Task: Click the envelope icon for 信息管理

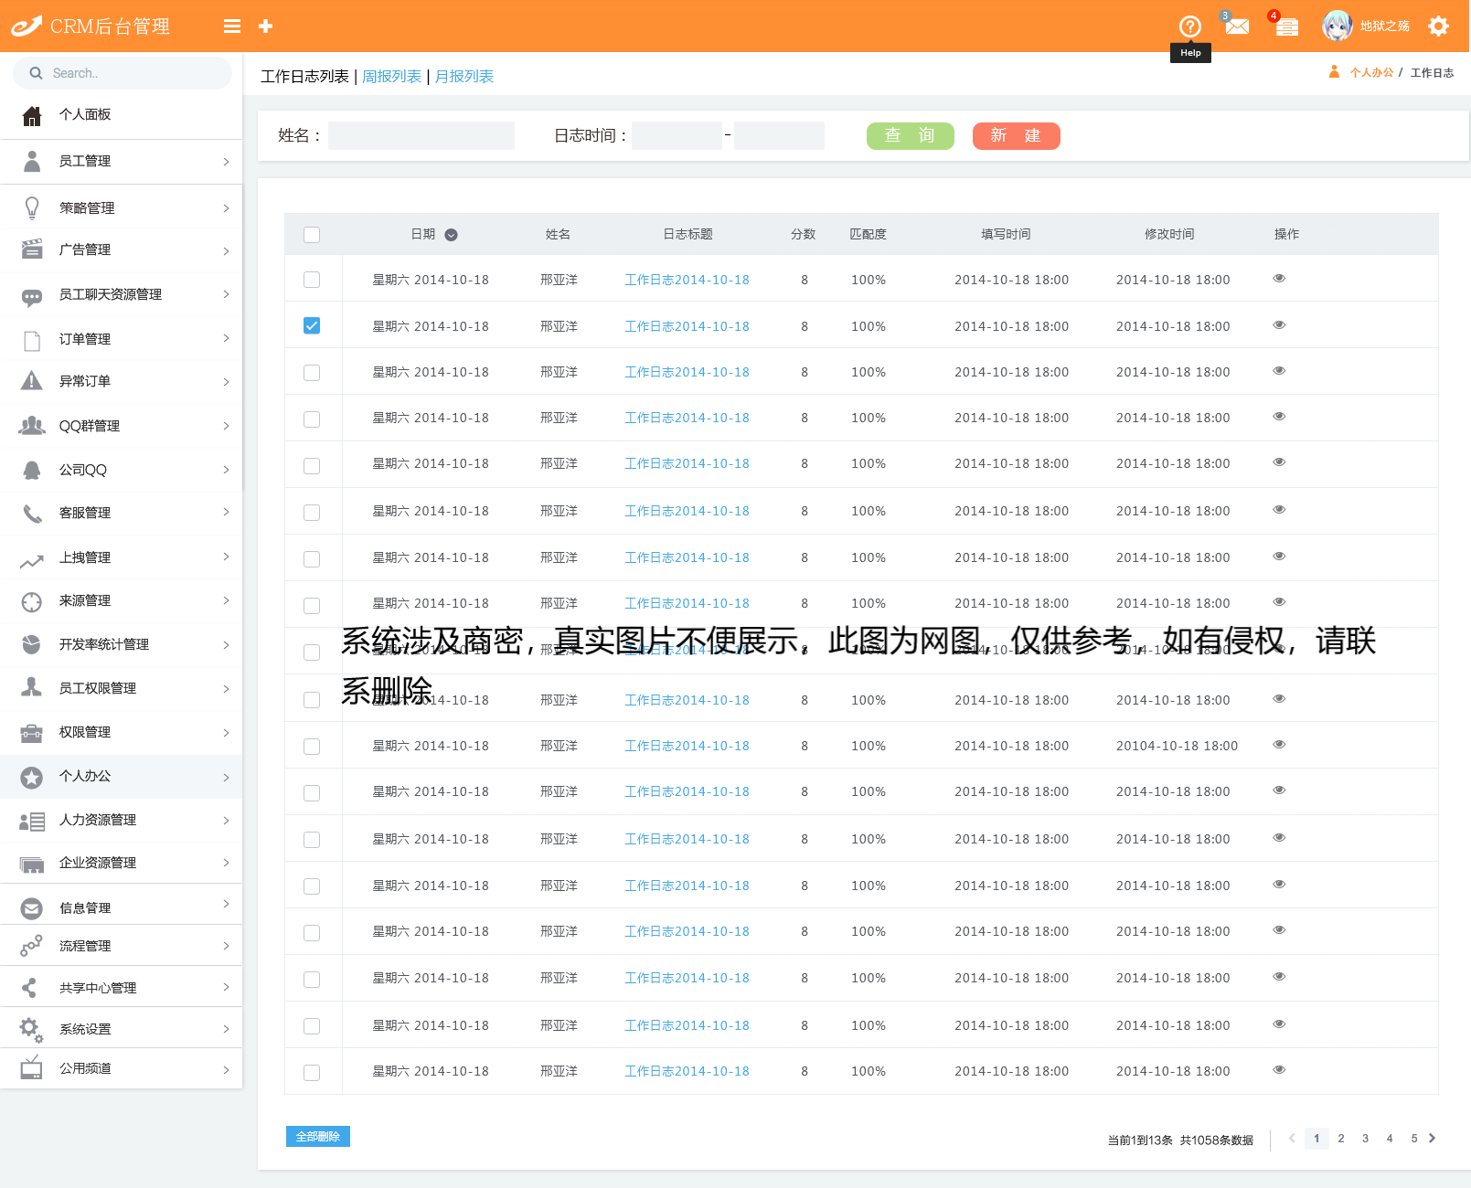Action: pos(32,908)
